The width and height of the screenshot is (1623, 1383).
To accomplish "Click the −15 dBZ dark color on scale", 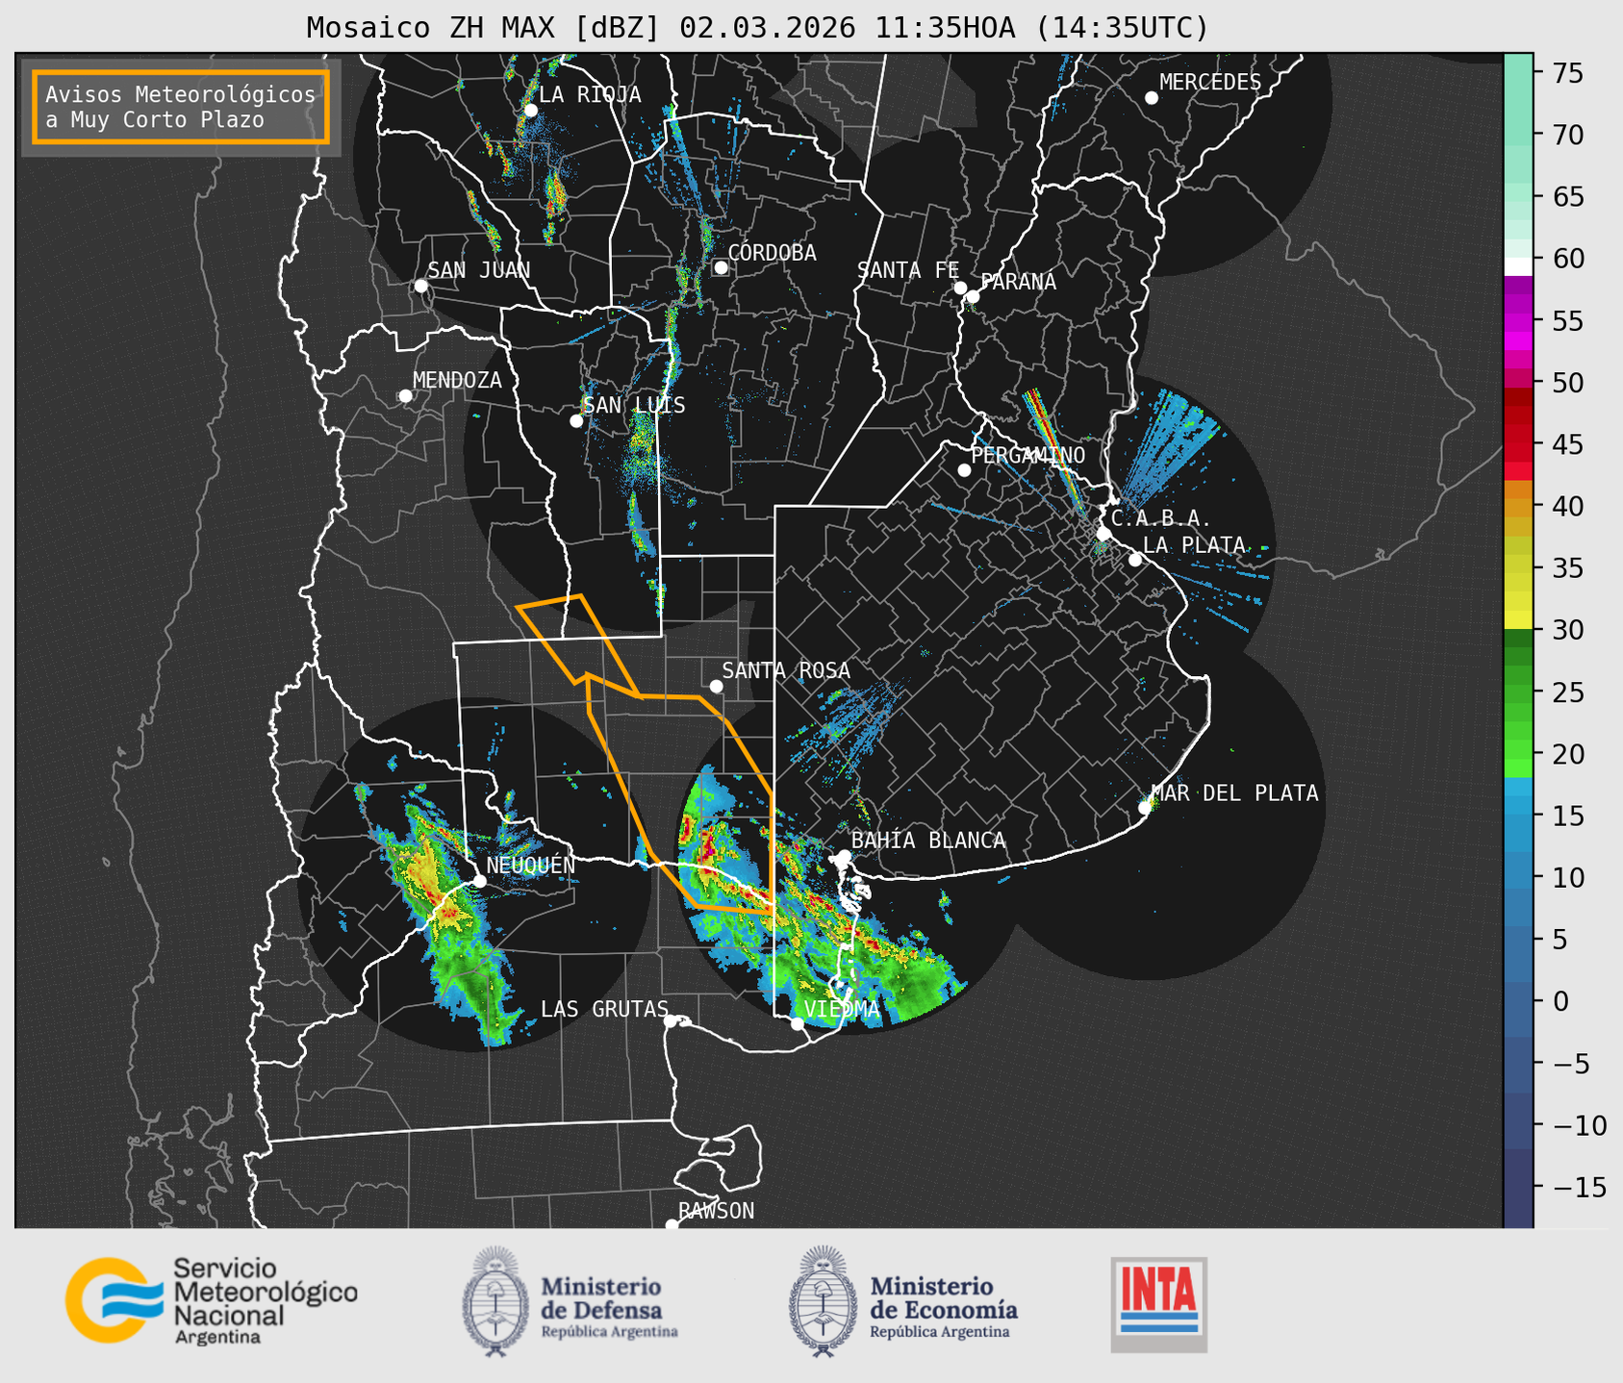I will 1518,1188.
